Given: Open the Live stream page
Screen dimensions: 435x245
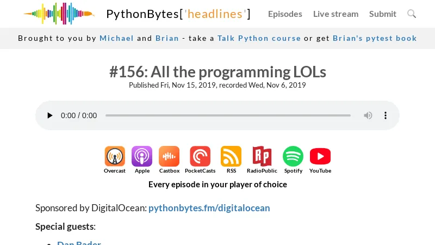Looking at the screenshot, I should [335, 14].
